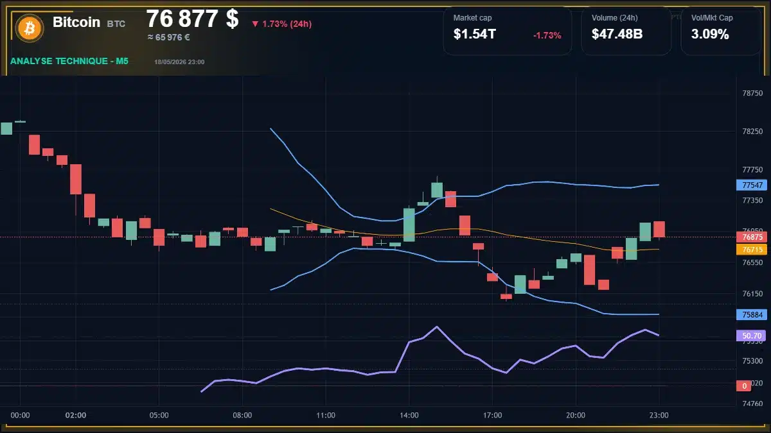Viewport: 771px width, 433px height.
Task: Click the purple 50.70 indicator tag
Action: pyautogui.click(x=752, y=335)
